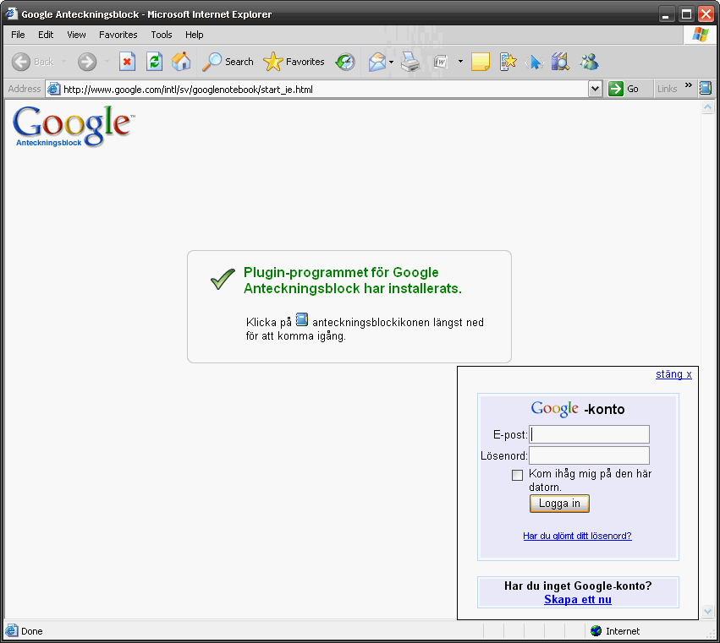Open the Mail button dropdown arrow
Image resolution: width=720 pixels, height=643 pixels.
pos(392,62)
